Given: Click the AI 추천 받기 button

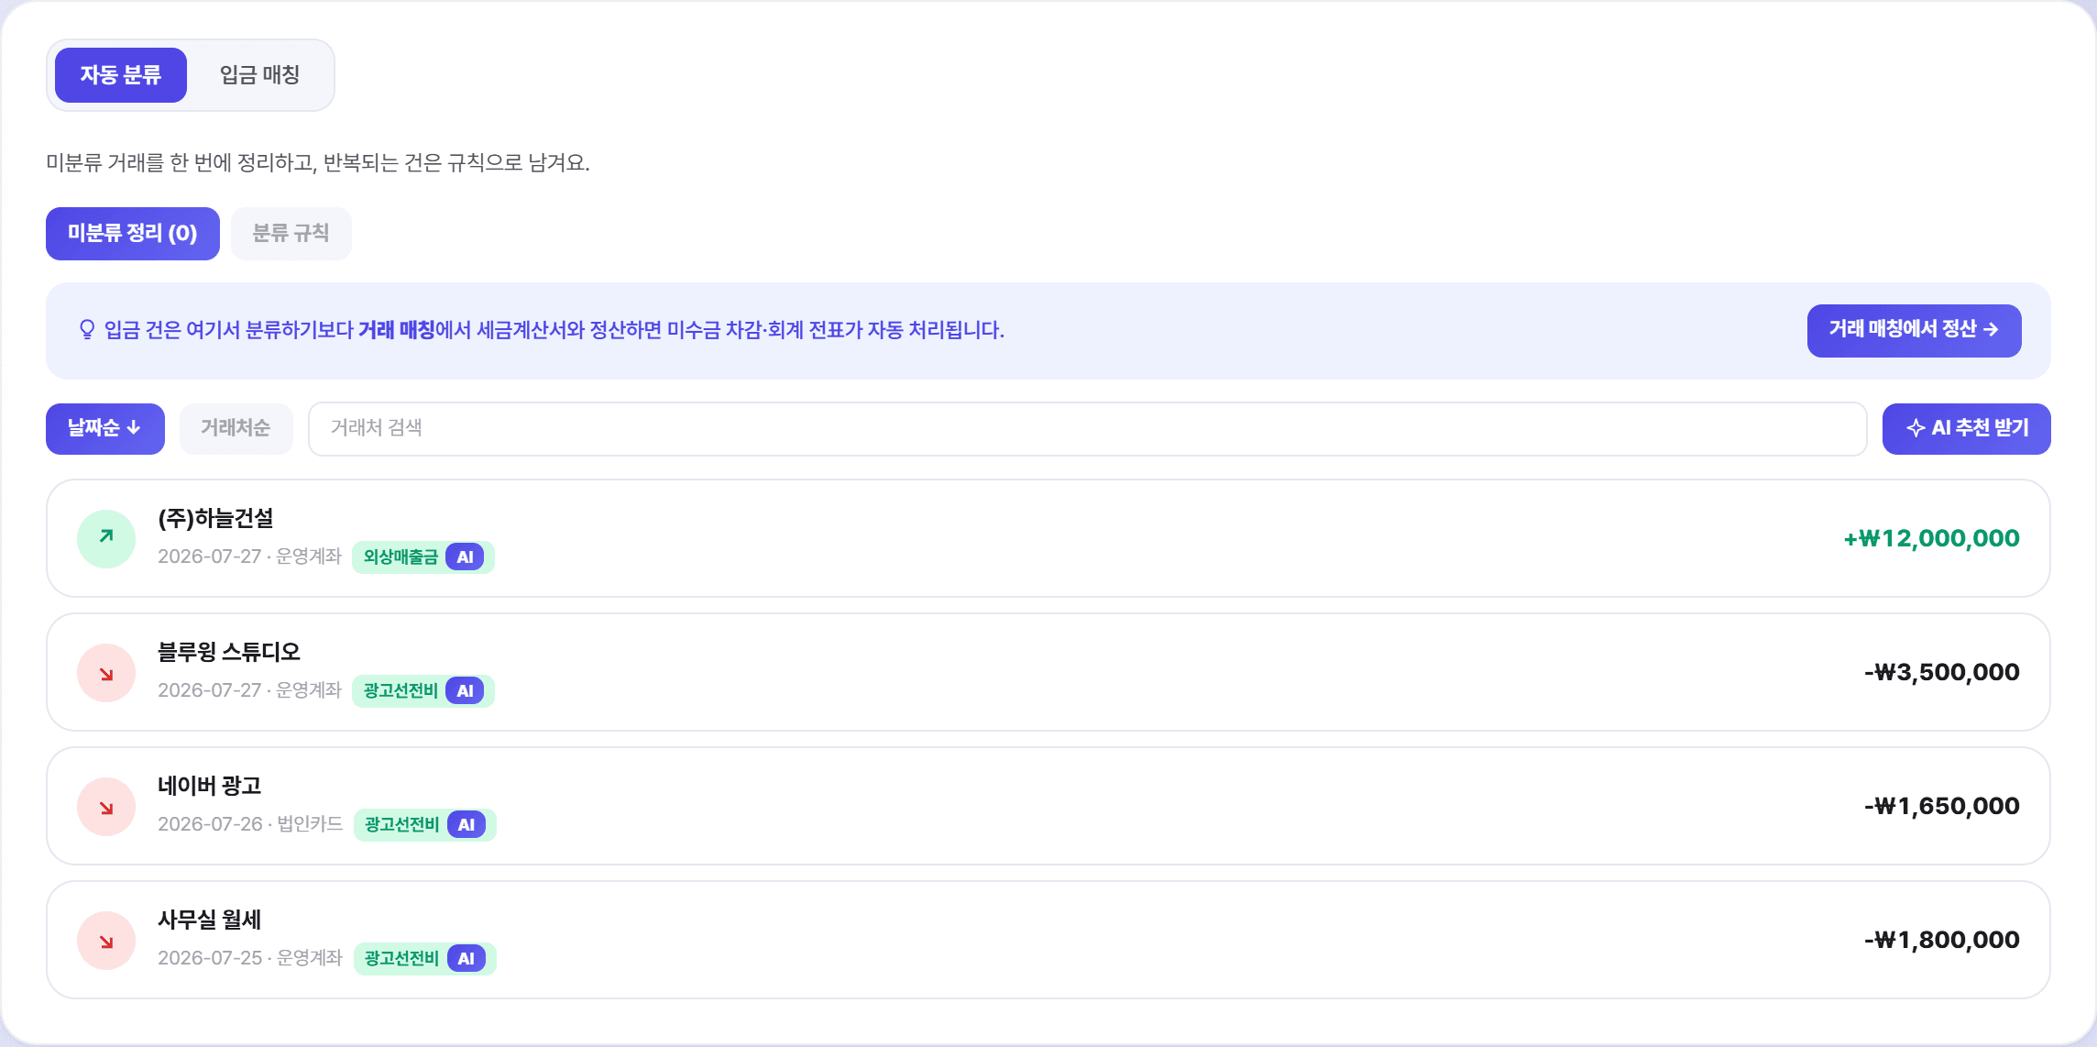Looking at the screenshot, I should (1966, 428).
